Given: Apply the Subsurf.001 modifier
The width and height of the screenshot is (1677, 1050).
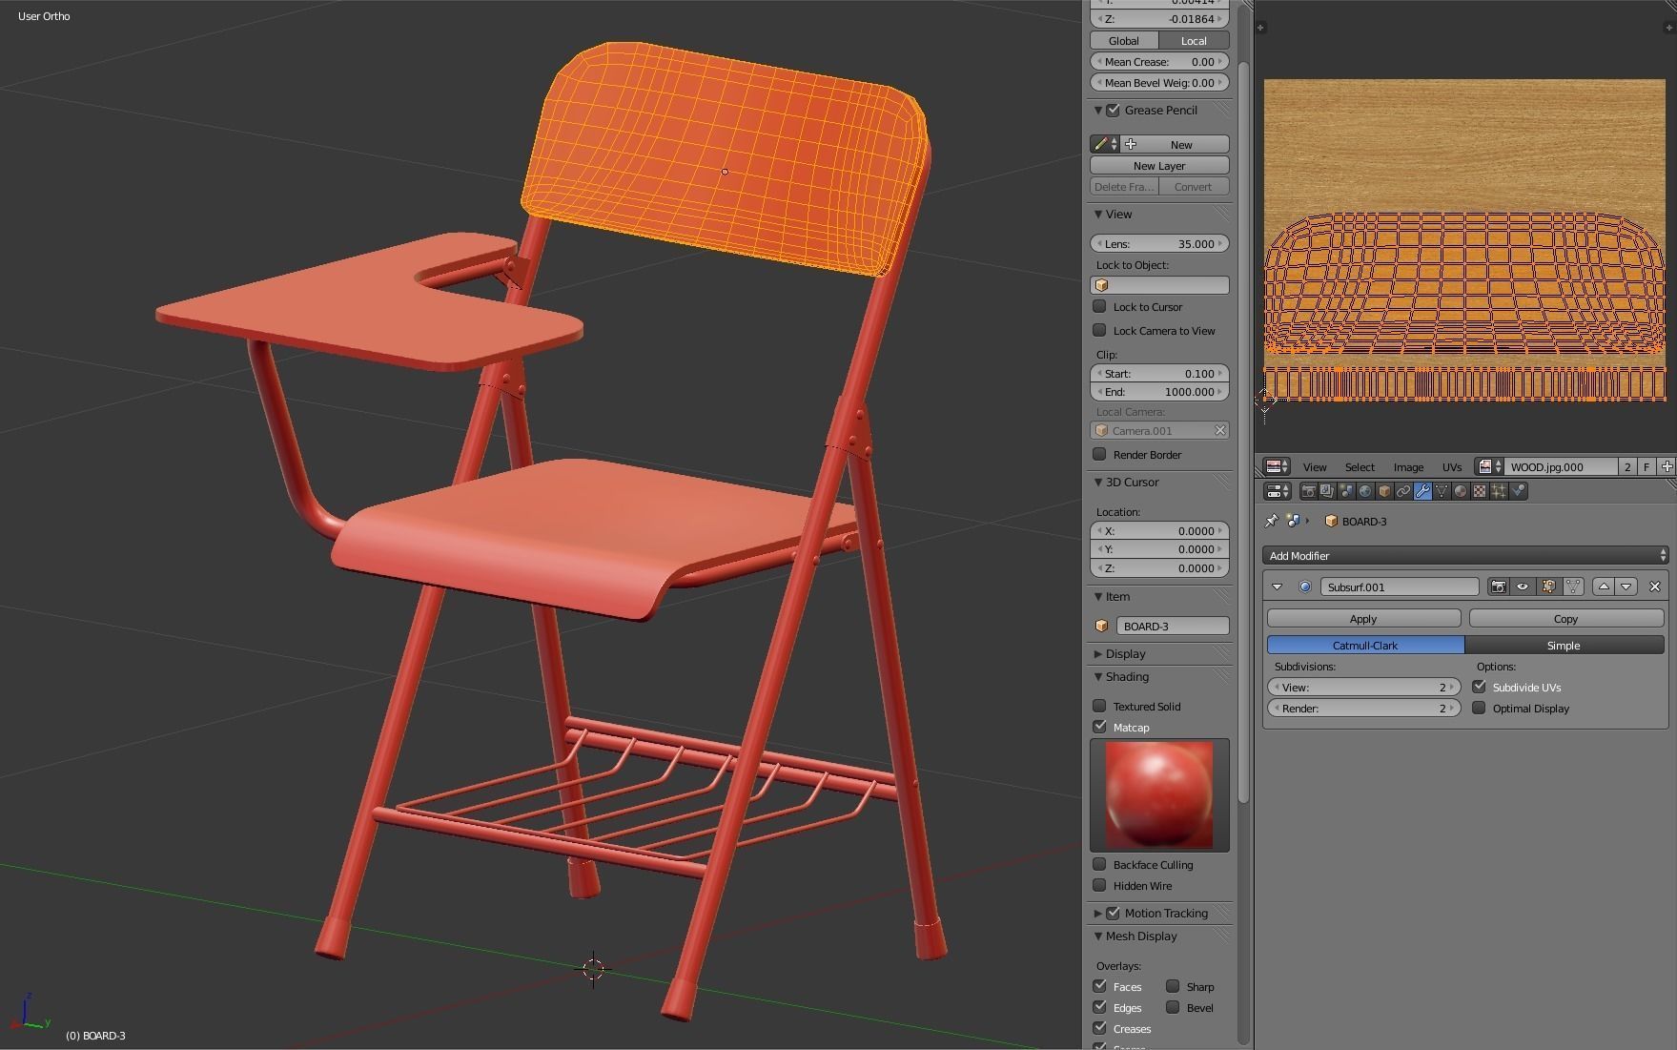Looking at the screenshot, I should point(1363,618).
